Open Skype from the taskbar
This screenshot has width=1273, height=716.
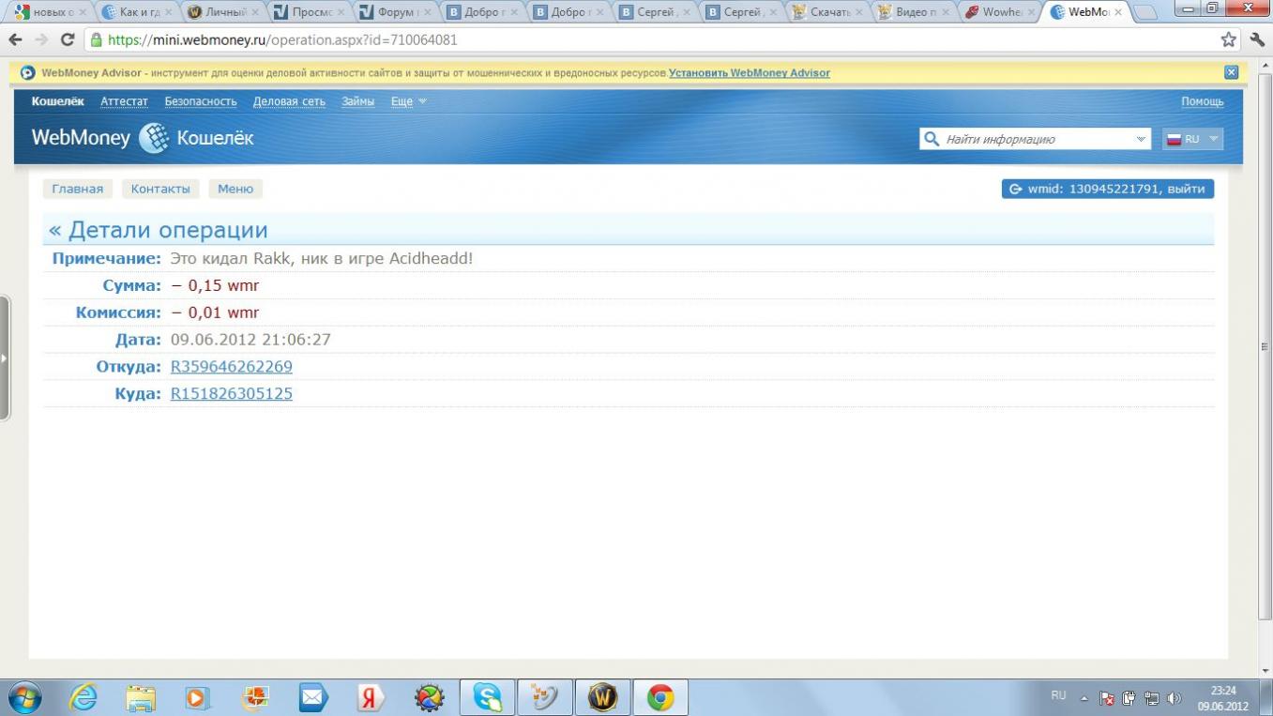tap(487, 697)
